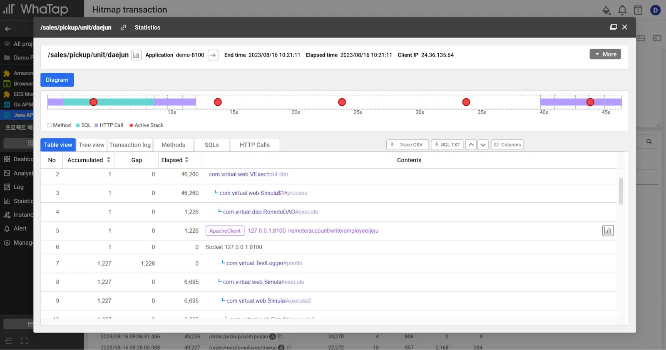Click the Active Stack legend dot
The height and width of the screenshot is (350, 666).
131,125
